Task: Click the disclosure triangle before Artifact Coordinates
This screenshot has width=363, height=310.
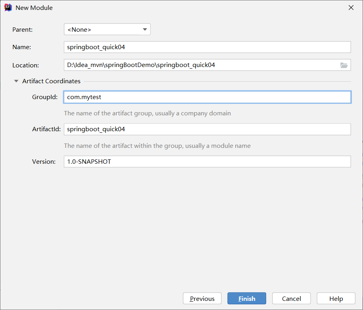Action: click(x=16, y=81)
